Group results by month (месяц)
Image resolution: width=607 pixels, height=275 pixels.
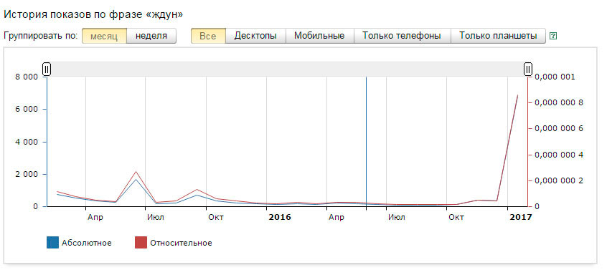(x=104, y=36)
